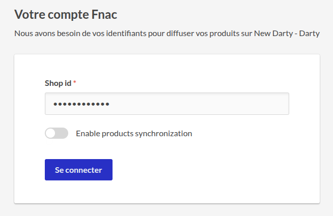The height and width of the screenshot is (216, 333).
Task: Click the identifiants description sentence below heading
Action: pos(166,34)
